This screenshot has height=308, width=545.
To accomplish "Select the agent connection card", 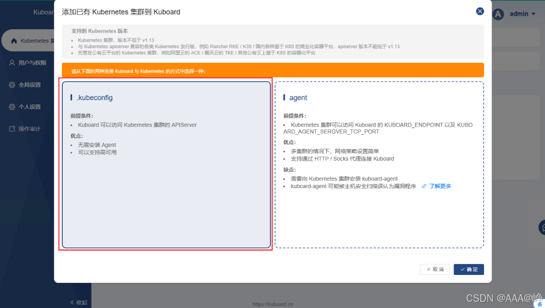I will [x=379, y=164].
